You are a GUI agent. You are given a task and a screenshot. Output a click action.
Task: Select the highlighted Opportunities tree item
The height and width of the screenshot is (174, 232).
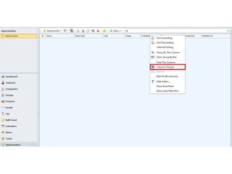tap(19, 36)
